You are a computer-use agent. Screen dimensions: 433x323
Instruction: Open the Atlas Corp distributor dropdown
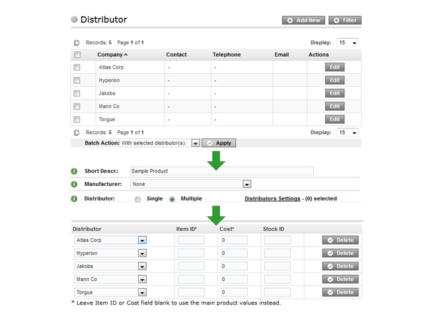110,240
